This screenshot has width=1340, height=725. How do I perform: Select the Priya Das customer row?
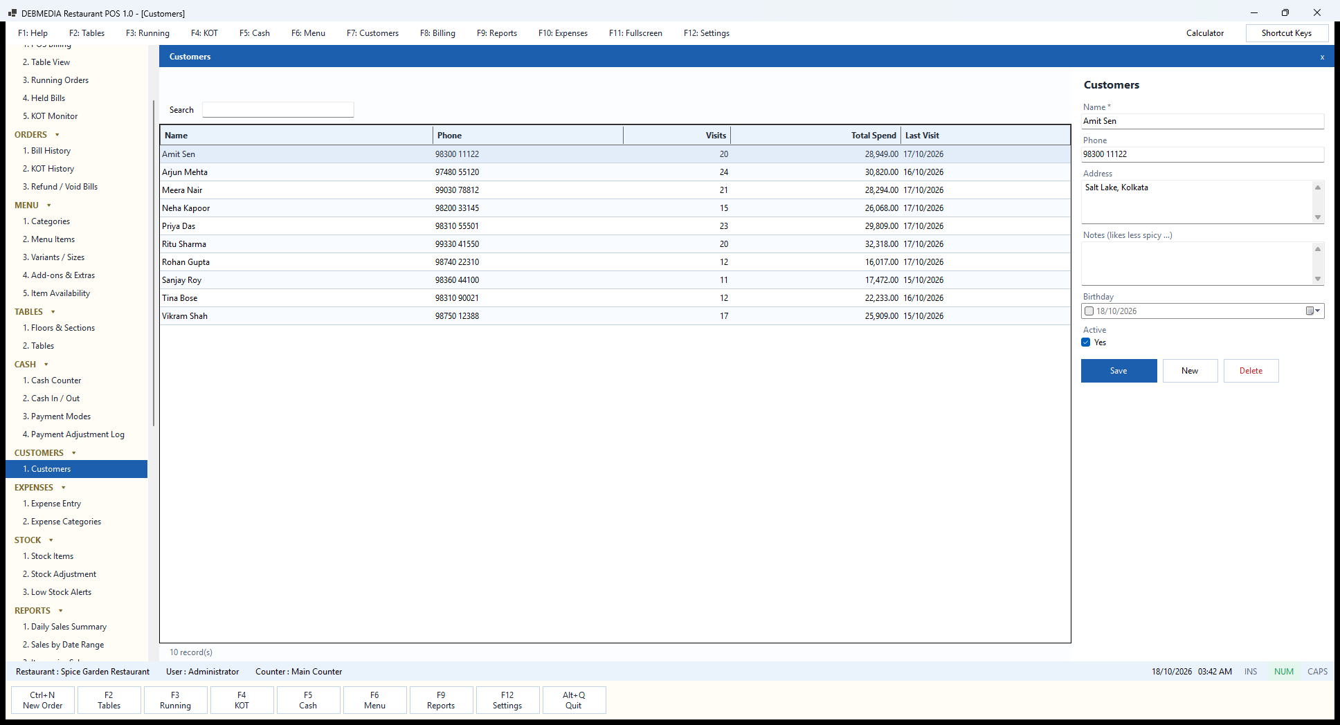615,226
